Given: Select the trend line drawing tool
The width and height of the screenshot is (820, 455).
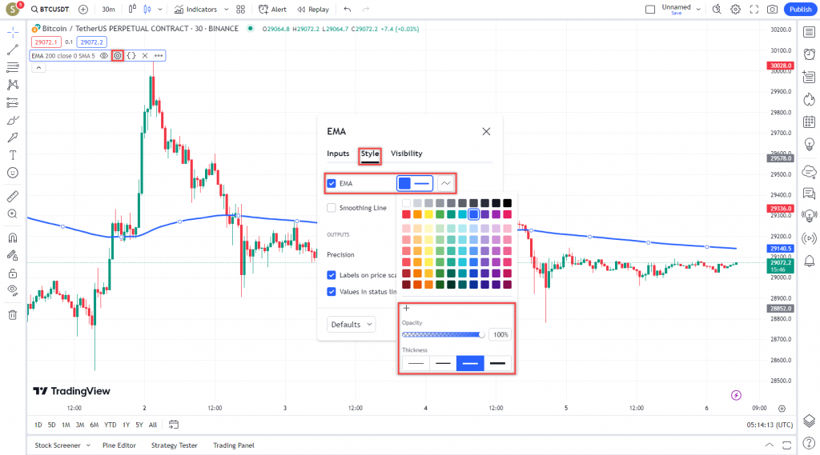Looking at the screenshot, I should click(x=13, y=50).
